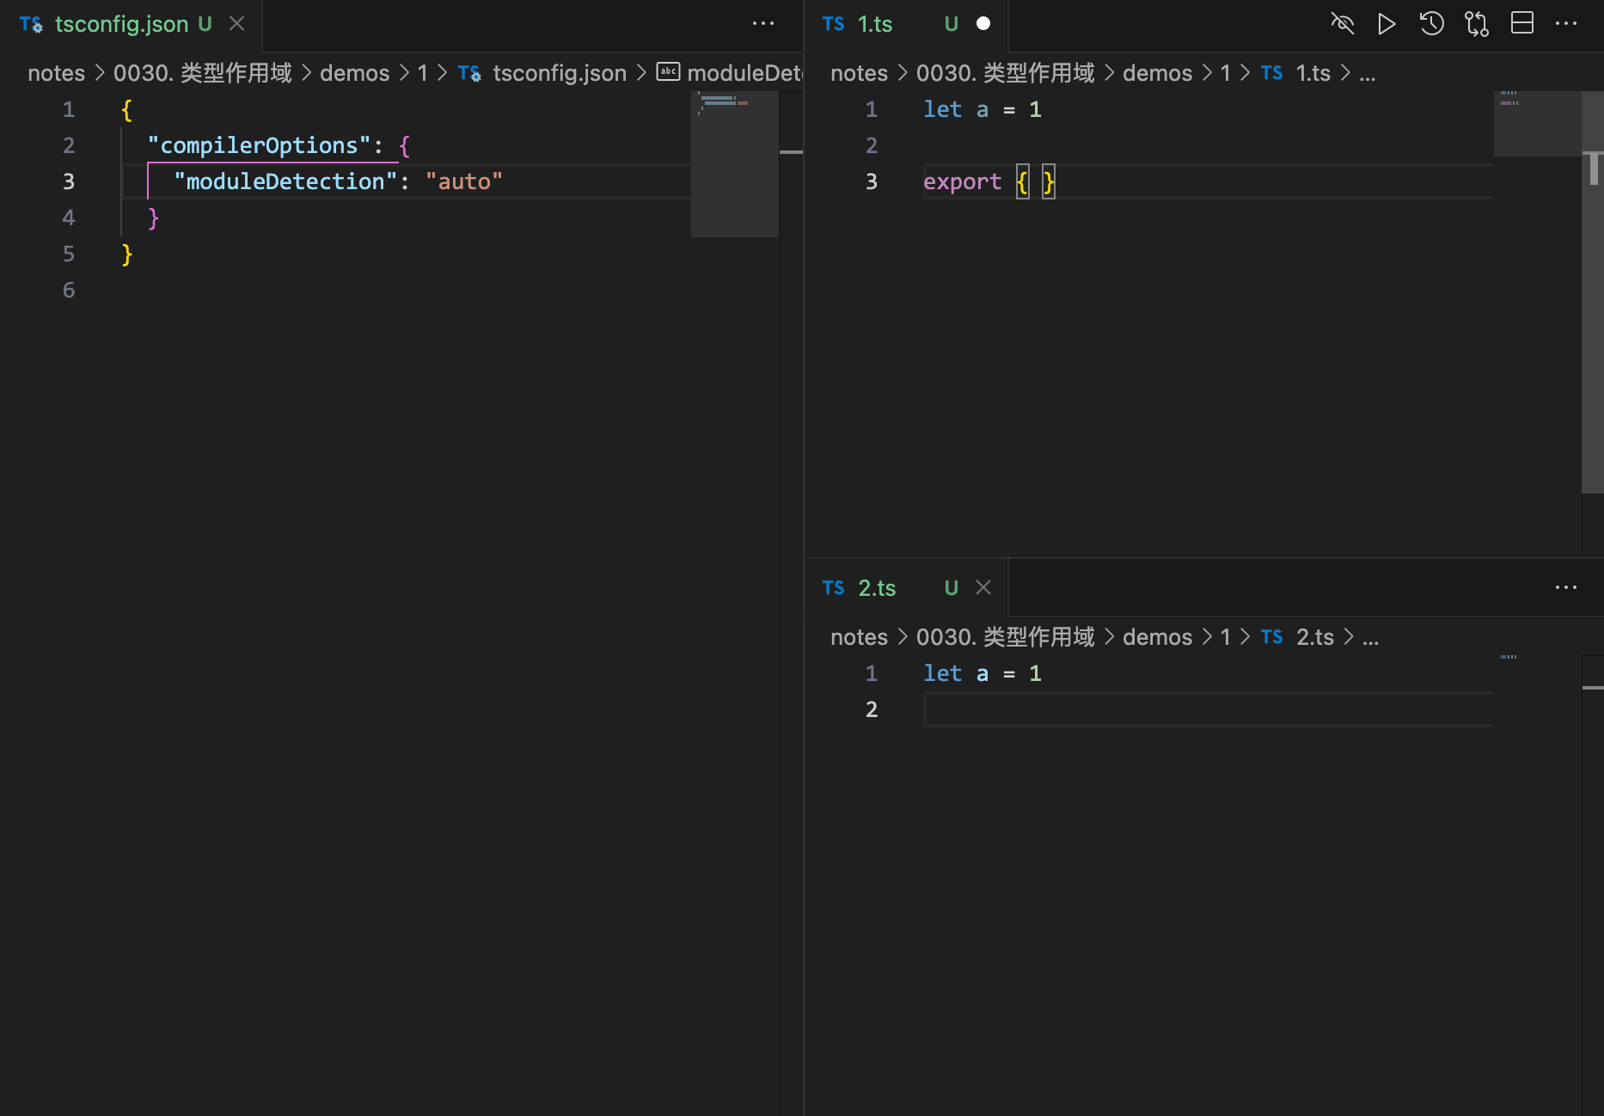Click the split editor layout icon

(x=1521, y=24)
